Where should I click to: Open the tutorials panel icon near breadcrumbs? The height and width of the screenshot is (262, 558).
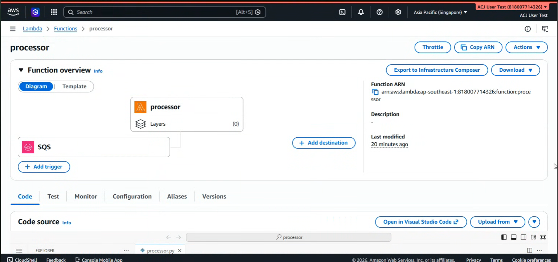pos(545,29)
